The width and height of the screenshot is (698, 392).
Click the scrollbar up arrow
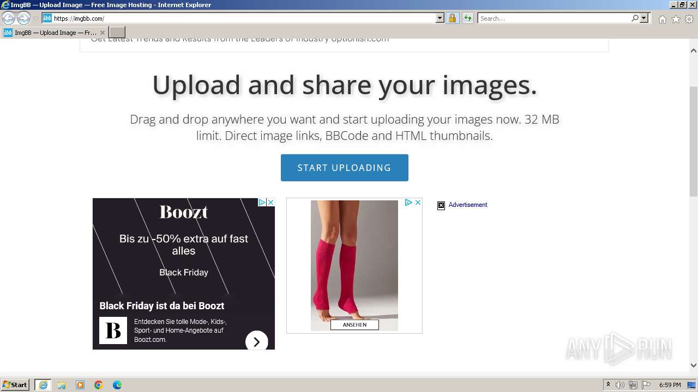point(694,51)
